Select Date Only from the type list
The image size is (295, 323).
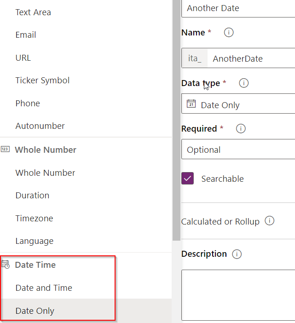(x=35, y=311)
